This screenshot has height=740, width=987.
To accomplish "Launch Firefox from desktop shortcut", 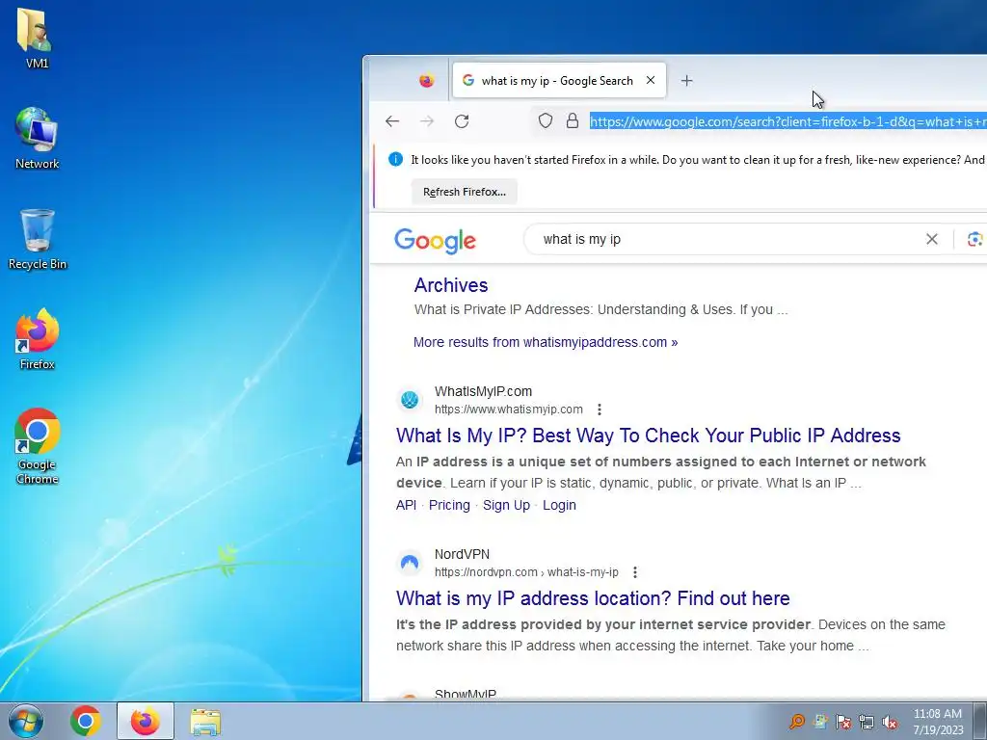I will point(37,338).
